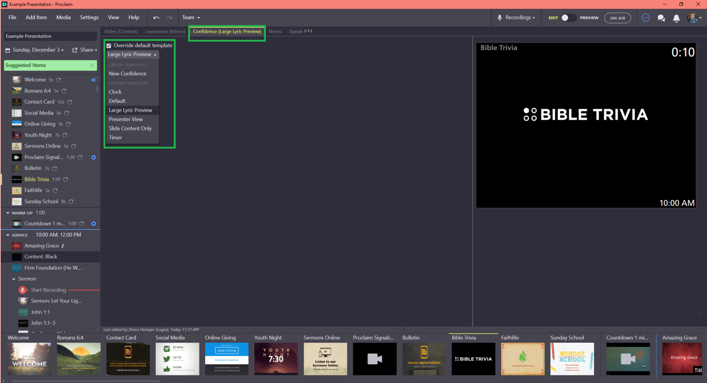Select Timer template option
The height and width of the screenshot is (383, 707).
point(133,137)
